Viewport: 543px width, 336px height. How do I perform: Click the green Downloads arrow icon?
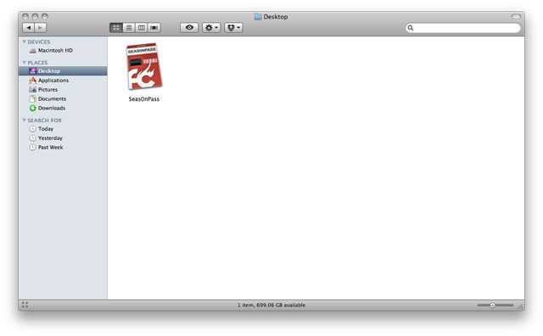click(32, 108)
